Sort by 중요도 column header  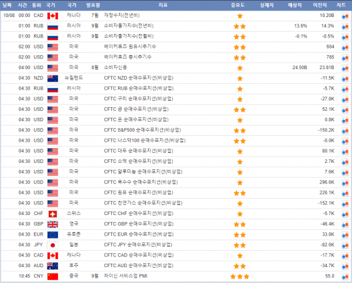239,5
